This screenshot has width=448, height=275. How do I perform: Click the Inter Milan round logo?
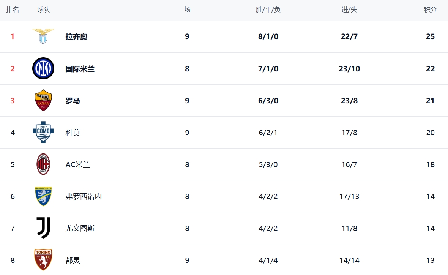coord(43,69)
